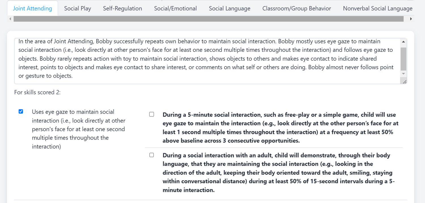Image resolution: width=425 pixels, height=203 pixels.
Task: Check the 5-minute social interaction goal
Action: (152, 114)
